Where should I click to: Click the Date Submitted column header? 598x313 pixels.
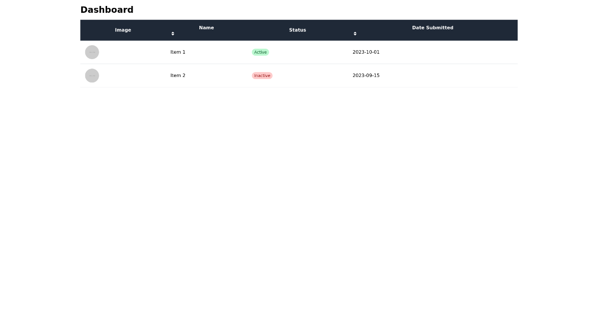click(x=433, y=28)
